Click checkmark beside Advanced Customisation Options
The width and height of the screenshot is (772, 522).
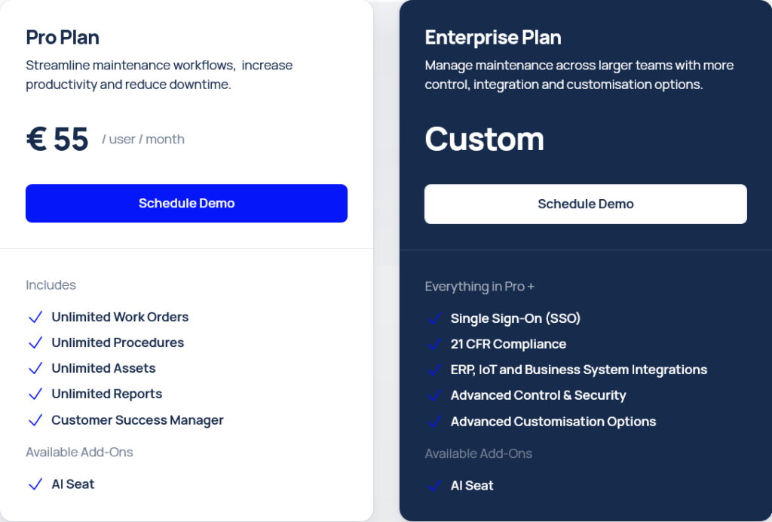[x=434, y=422]
